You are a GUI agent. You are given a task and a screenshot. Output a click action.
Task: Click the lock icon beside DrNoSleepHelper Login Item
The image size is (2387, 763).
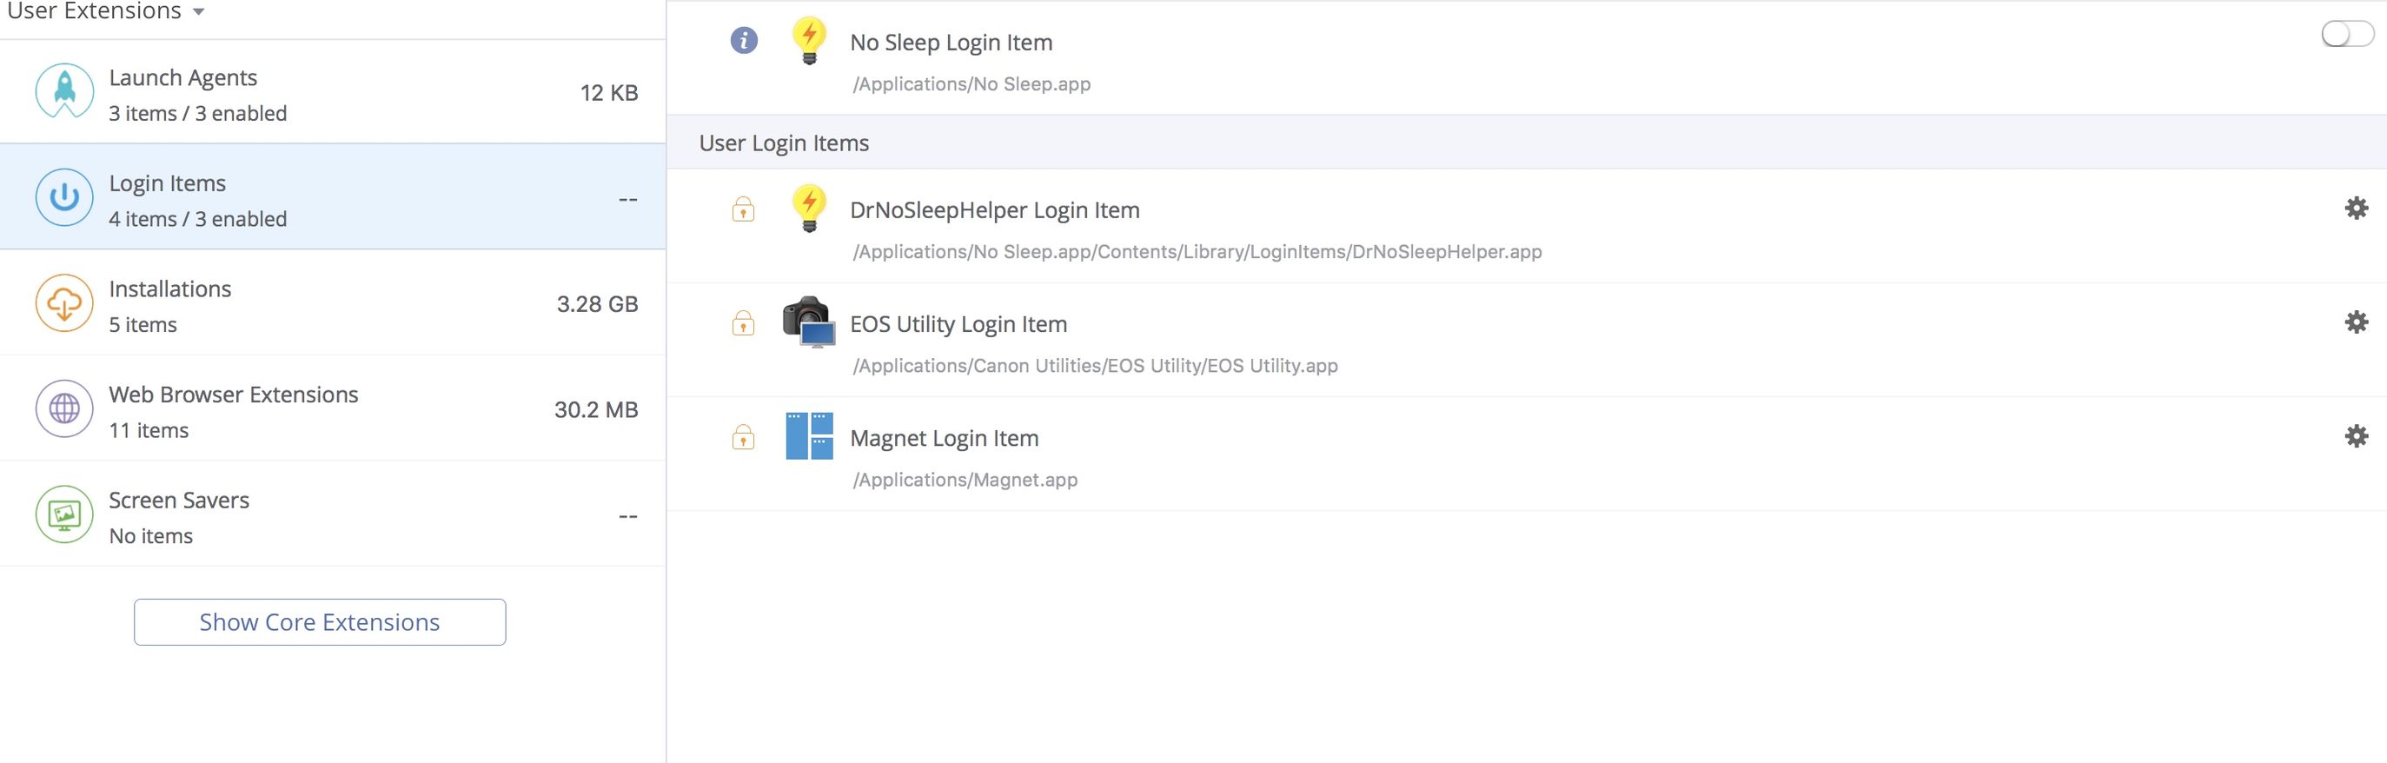point(743,209)
